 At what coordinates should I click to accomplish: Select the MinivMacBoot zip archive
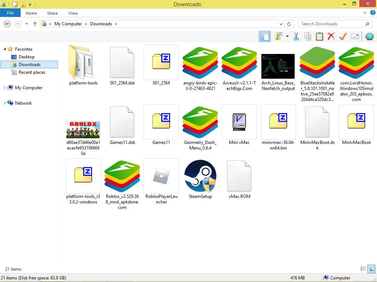pyautogui.click(x=356, y=125)
